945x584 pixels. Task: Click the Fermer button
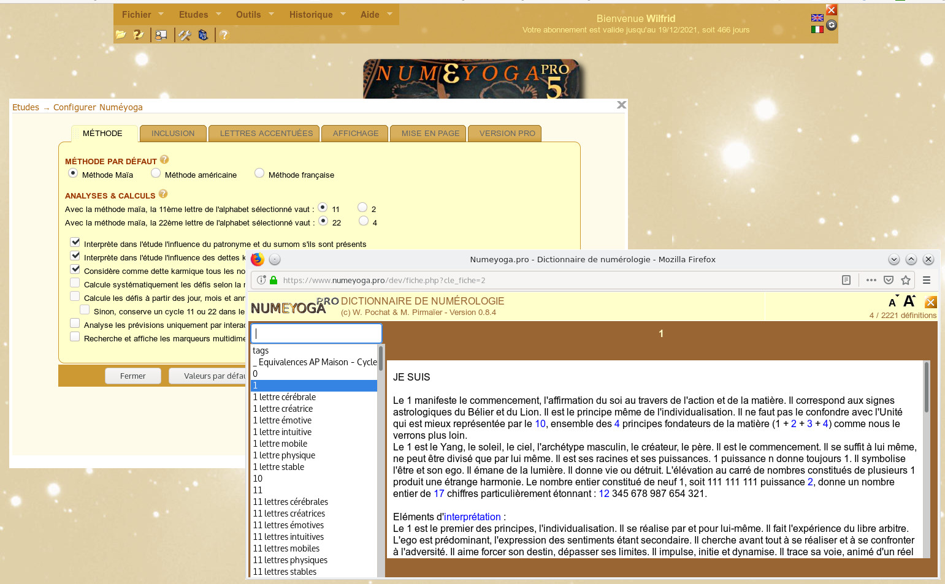click(133, 376)
